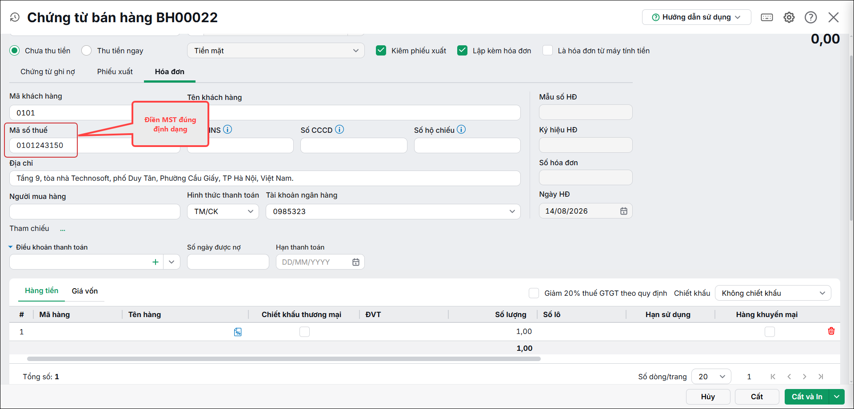Enable Là hóa đơn từ máy tính tiền
Screen dimensions: 854x409
point(548,51)
